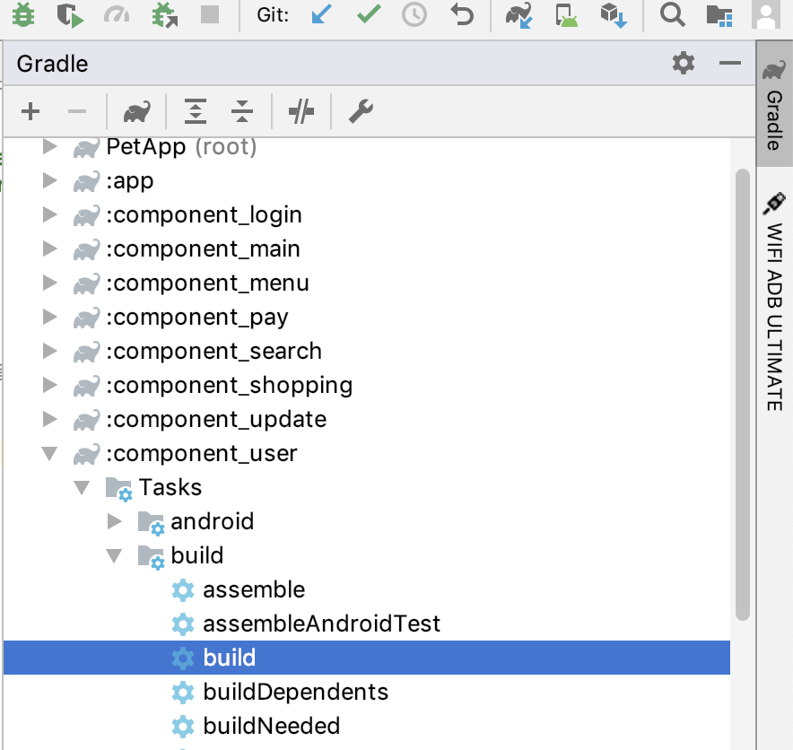Open the WIFI ADB ULTIMATE side tab
Viewport: 793px width, 750px height.
[774, 301]
